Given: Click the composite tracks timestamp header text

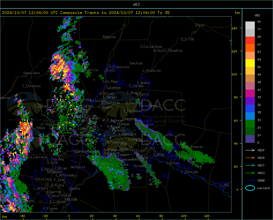Looking at the screenshot, I should (86, 13).
